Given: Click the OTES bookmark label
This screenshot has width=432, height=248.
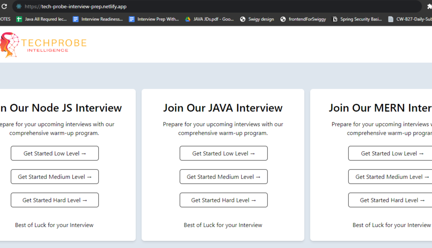Looking at the screenshot, I should [5, 19].
